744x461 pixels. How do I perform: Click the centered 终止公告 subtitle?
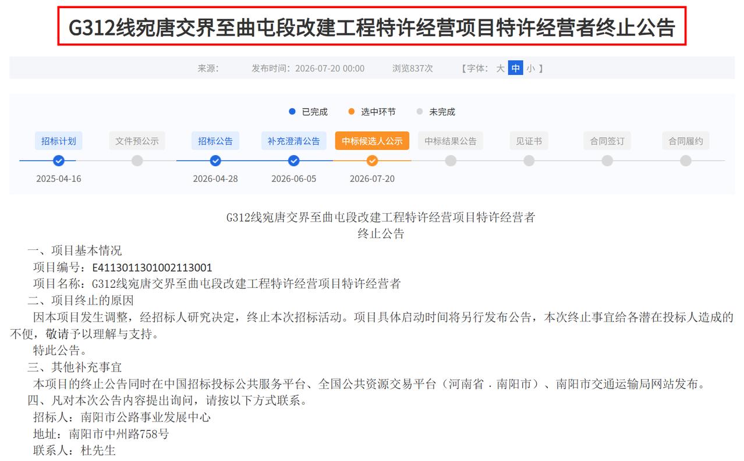click(x=381, y=234)
